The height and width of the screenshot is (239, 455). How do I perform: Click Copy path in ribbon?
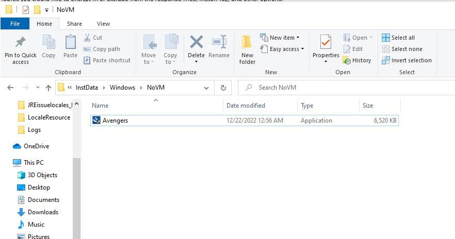pyautogui.click(x=102, y=49)
